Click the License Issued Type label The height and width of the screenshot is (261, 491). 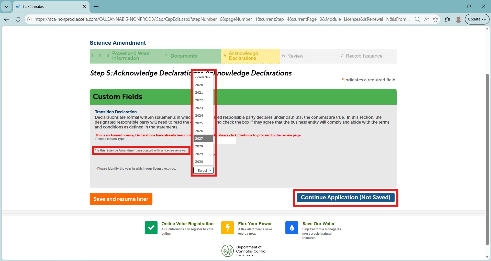click(110, 139)
